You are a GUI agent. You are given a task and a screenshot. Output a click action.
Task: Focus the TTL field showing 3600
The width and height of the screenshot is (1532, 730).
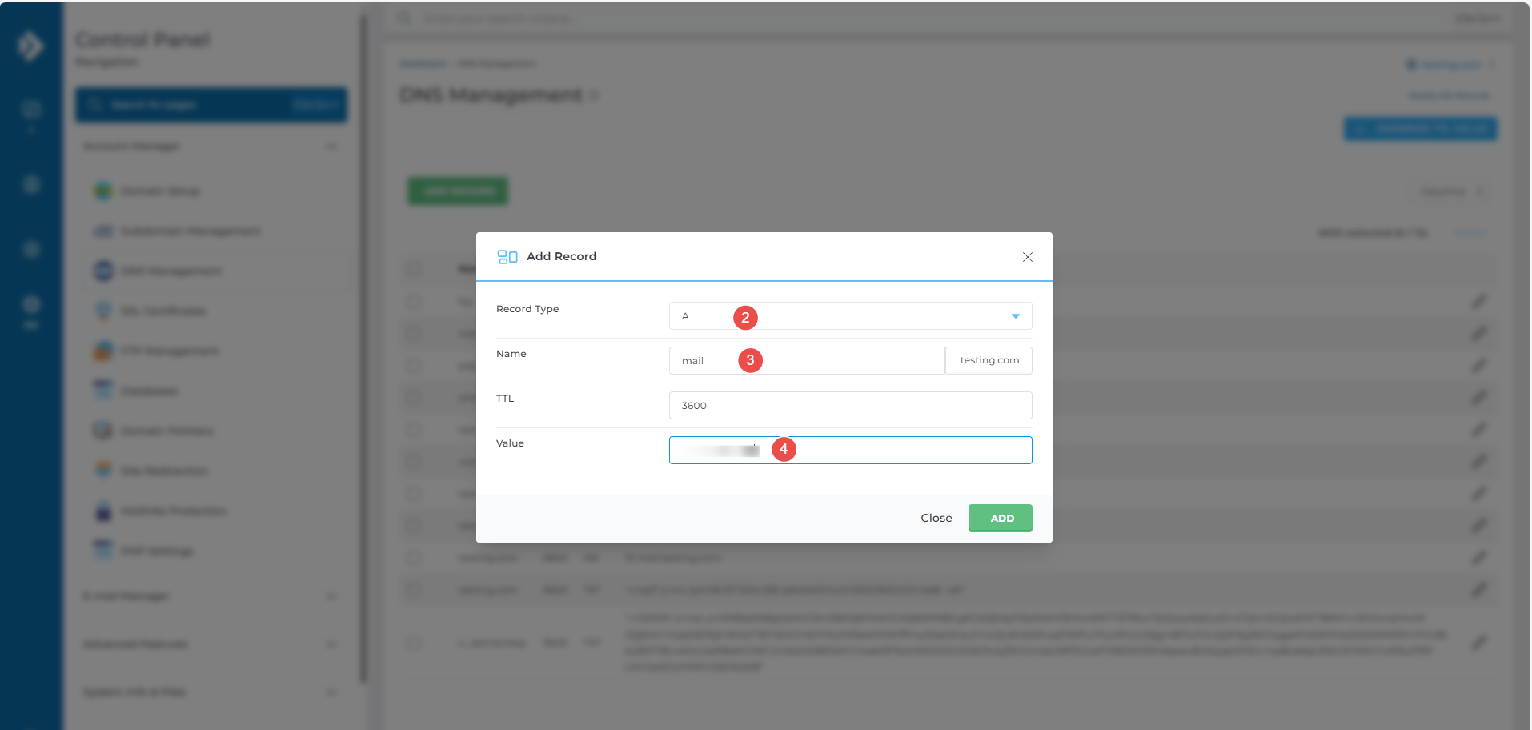click(x=850, y=406)
